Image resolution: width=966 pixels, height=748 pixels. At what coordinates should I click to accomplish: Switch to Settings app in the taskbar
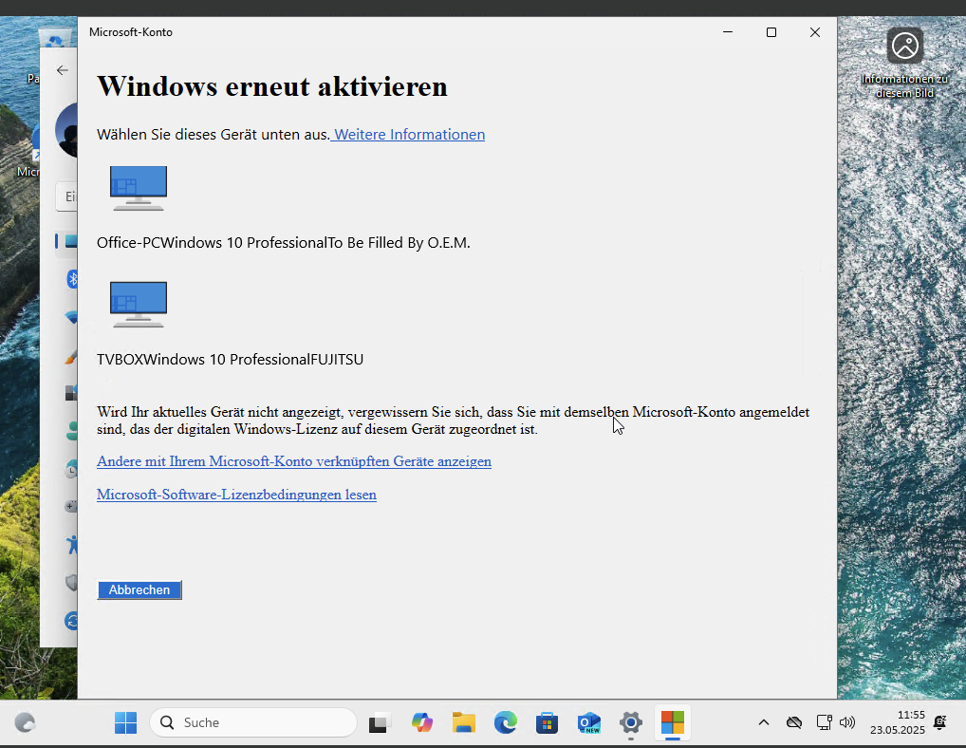[x=631, y=722]
